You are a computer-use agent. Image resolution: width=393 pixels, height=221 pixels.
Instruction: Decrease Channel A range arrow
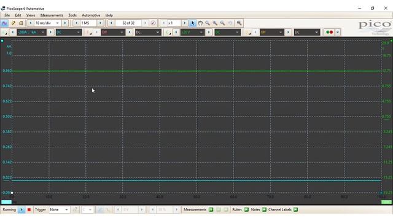point(13,33)
